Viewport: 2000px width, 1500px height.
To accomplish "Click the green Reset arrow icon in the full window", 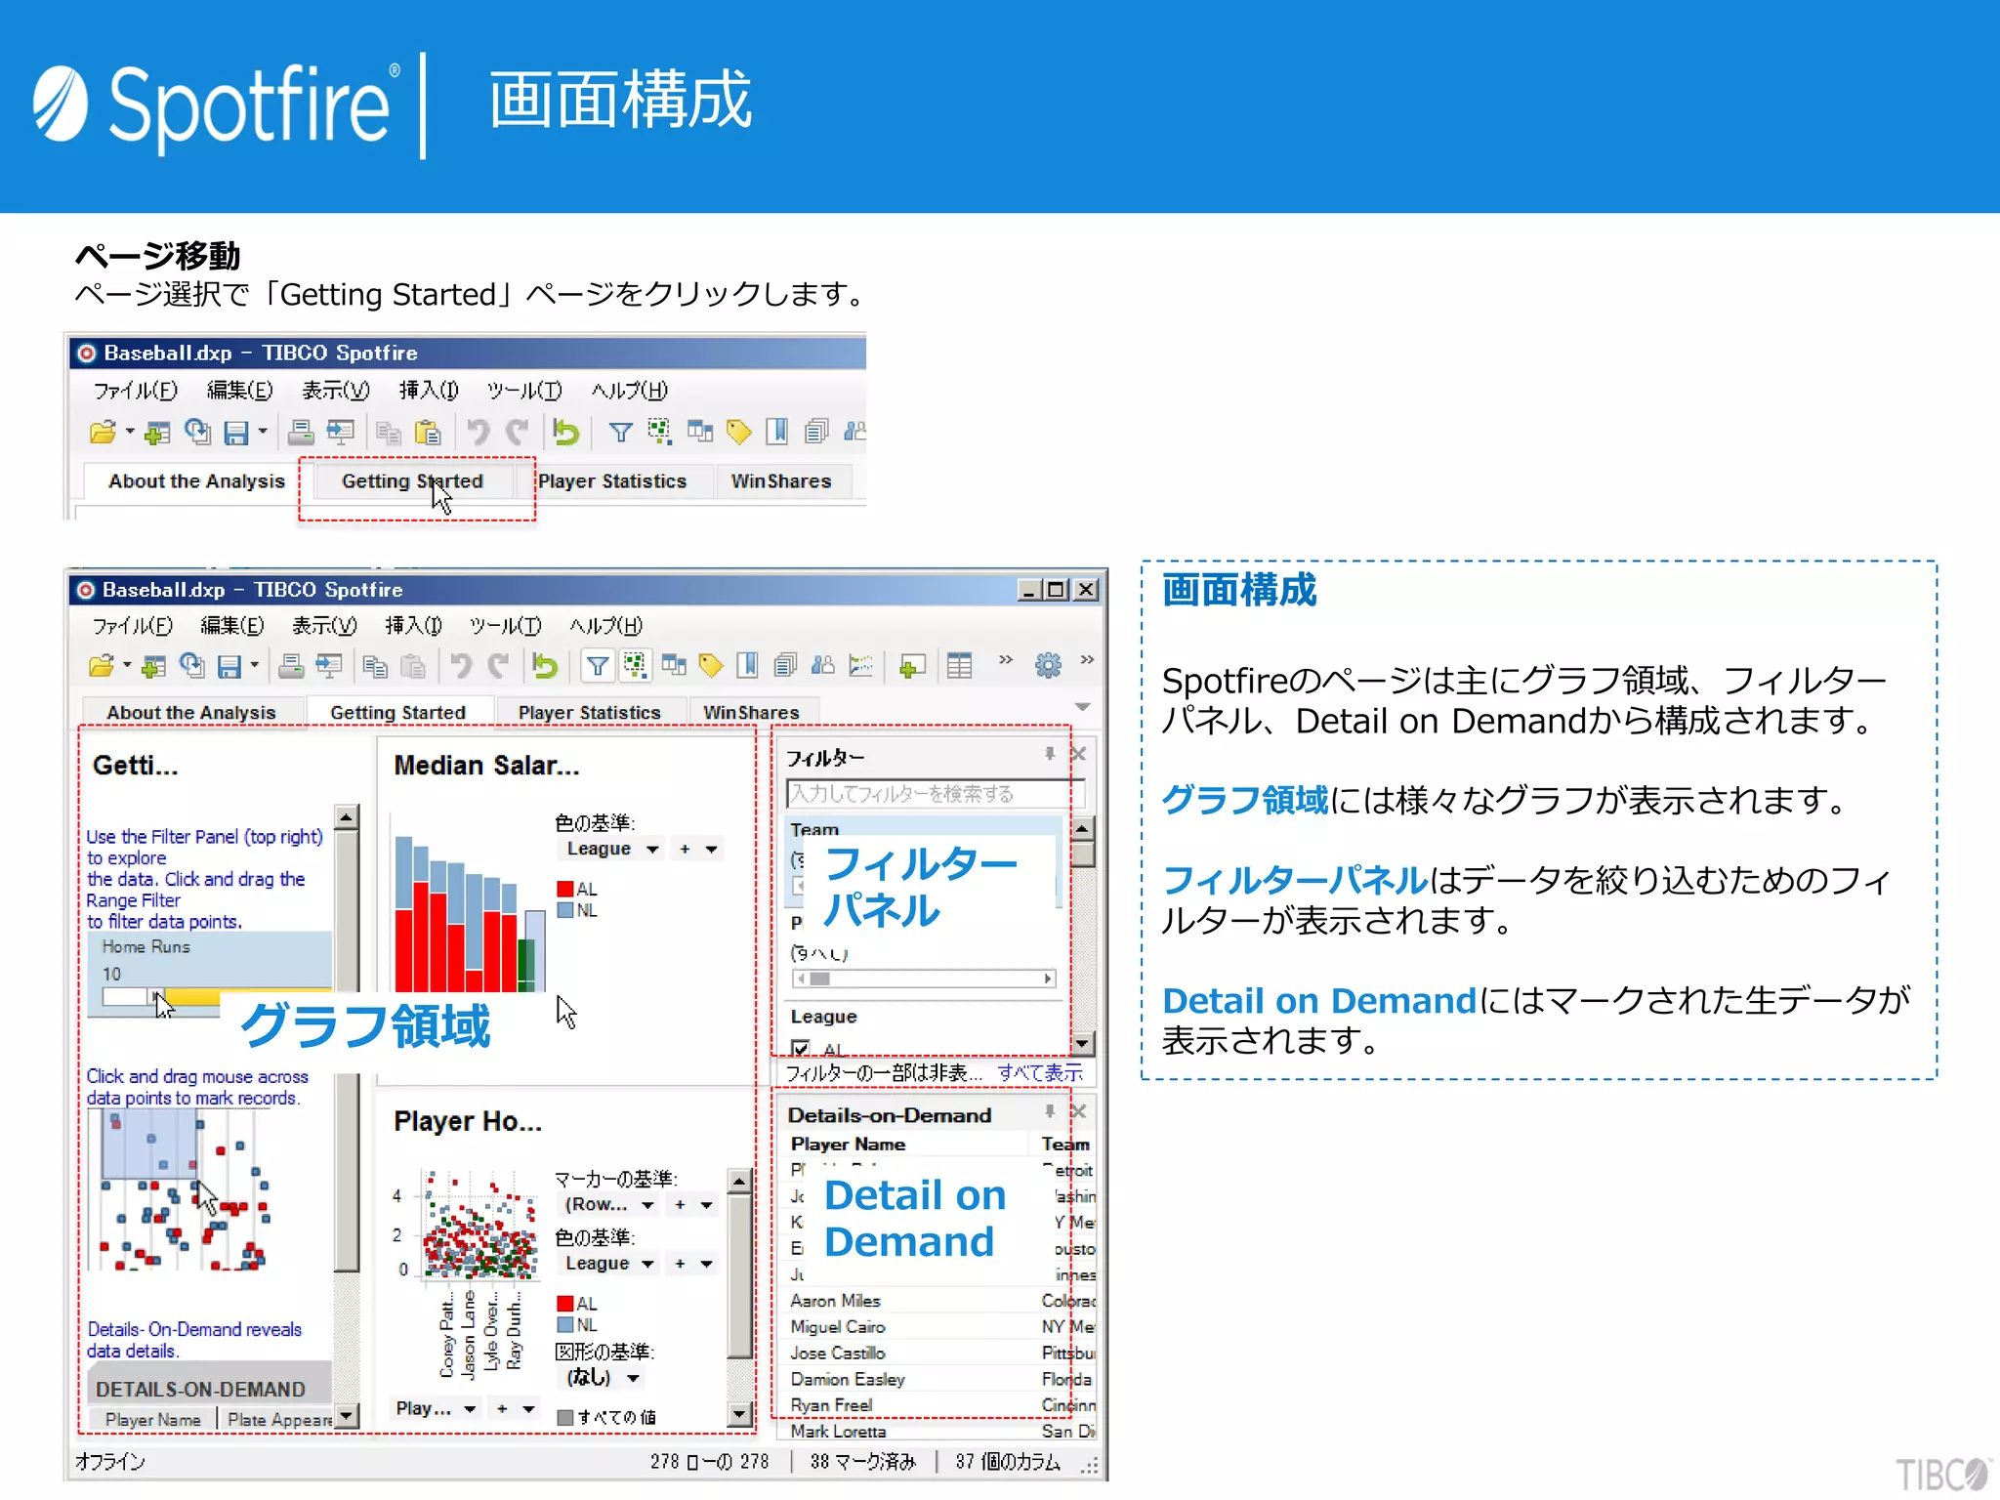I will [545, 667].
